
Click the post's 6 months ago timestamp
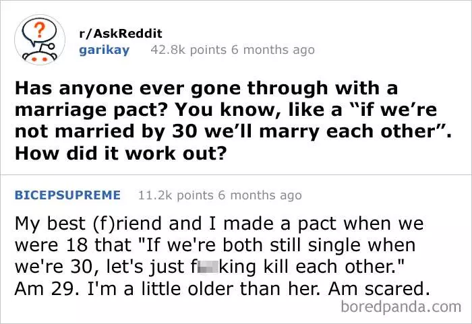click(273, 50)
